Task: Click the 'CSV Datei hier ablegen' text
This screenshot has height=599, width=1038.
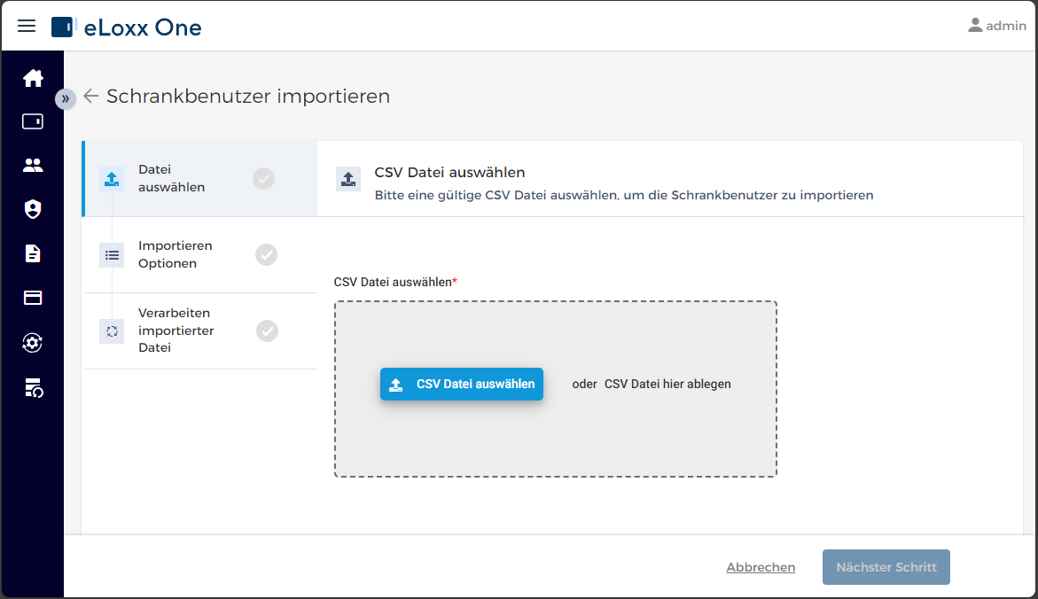Action: click(667, 384)
